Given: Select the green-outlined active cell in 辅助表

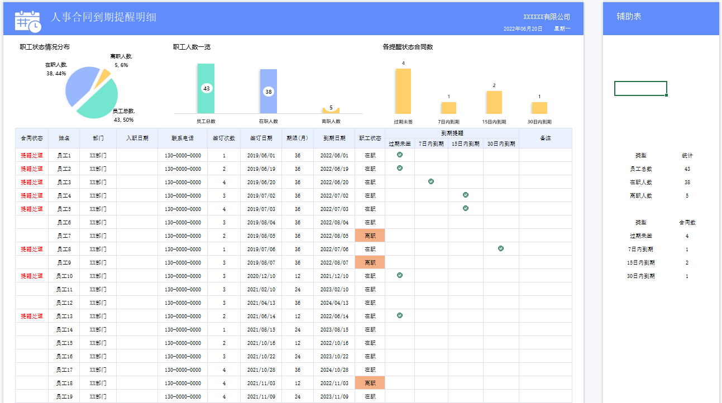Looking at the screenshot, I should pyautogui.click(x=640, y=88).
